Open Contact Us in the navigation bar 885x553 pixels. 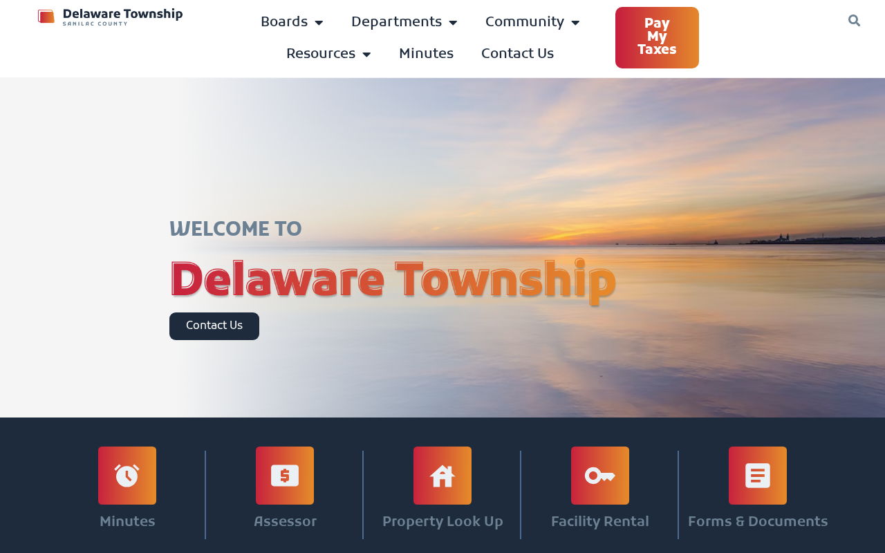(x=518, y=54)
